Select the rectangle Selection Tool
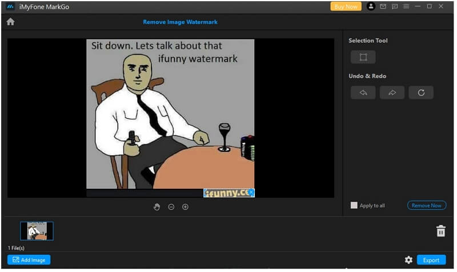 pos(364,57)
